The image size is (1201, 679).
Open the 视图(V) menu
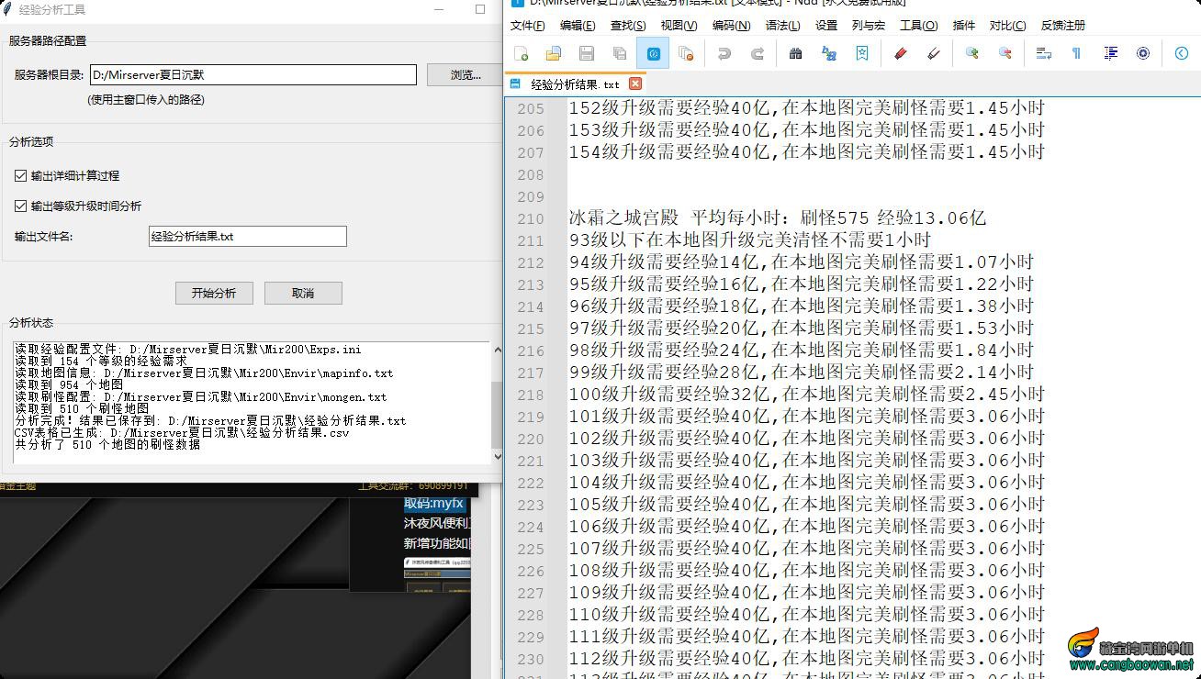pos(679,25)
